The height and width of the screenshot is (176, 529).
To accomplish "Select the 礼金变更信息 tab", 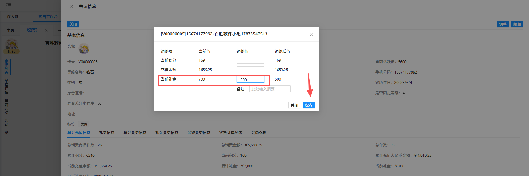I will pyautogui.click(x=167, y=132).
